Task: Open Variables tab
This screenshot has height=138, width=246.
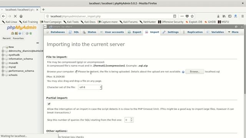Action: coord(215,32)
